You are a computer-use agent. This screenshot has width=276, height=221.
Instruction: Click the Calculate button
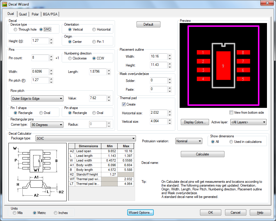click(202, 154)
